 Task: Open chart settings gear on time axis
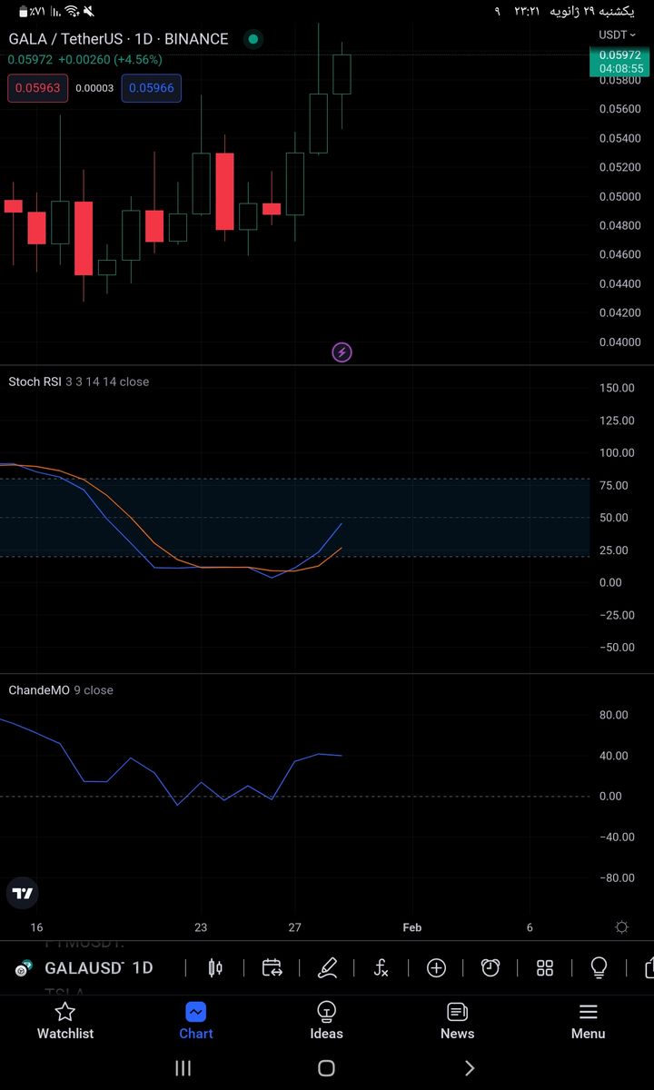(621, 927)
